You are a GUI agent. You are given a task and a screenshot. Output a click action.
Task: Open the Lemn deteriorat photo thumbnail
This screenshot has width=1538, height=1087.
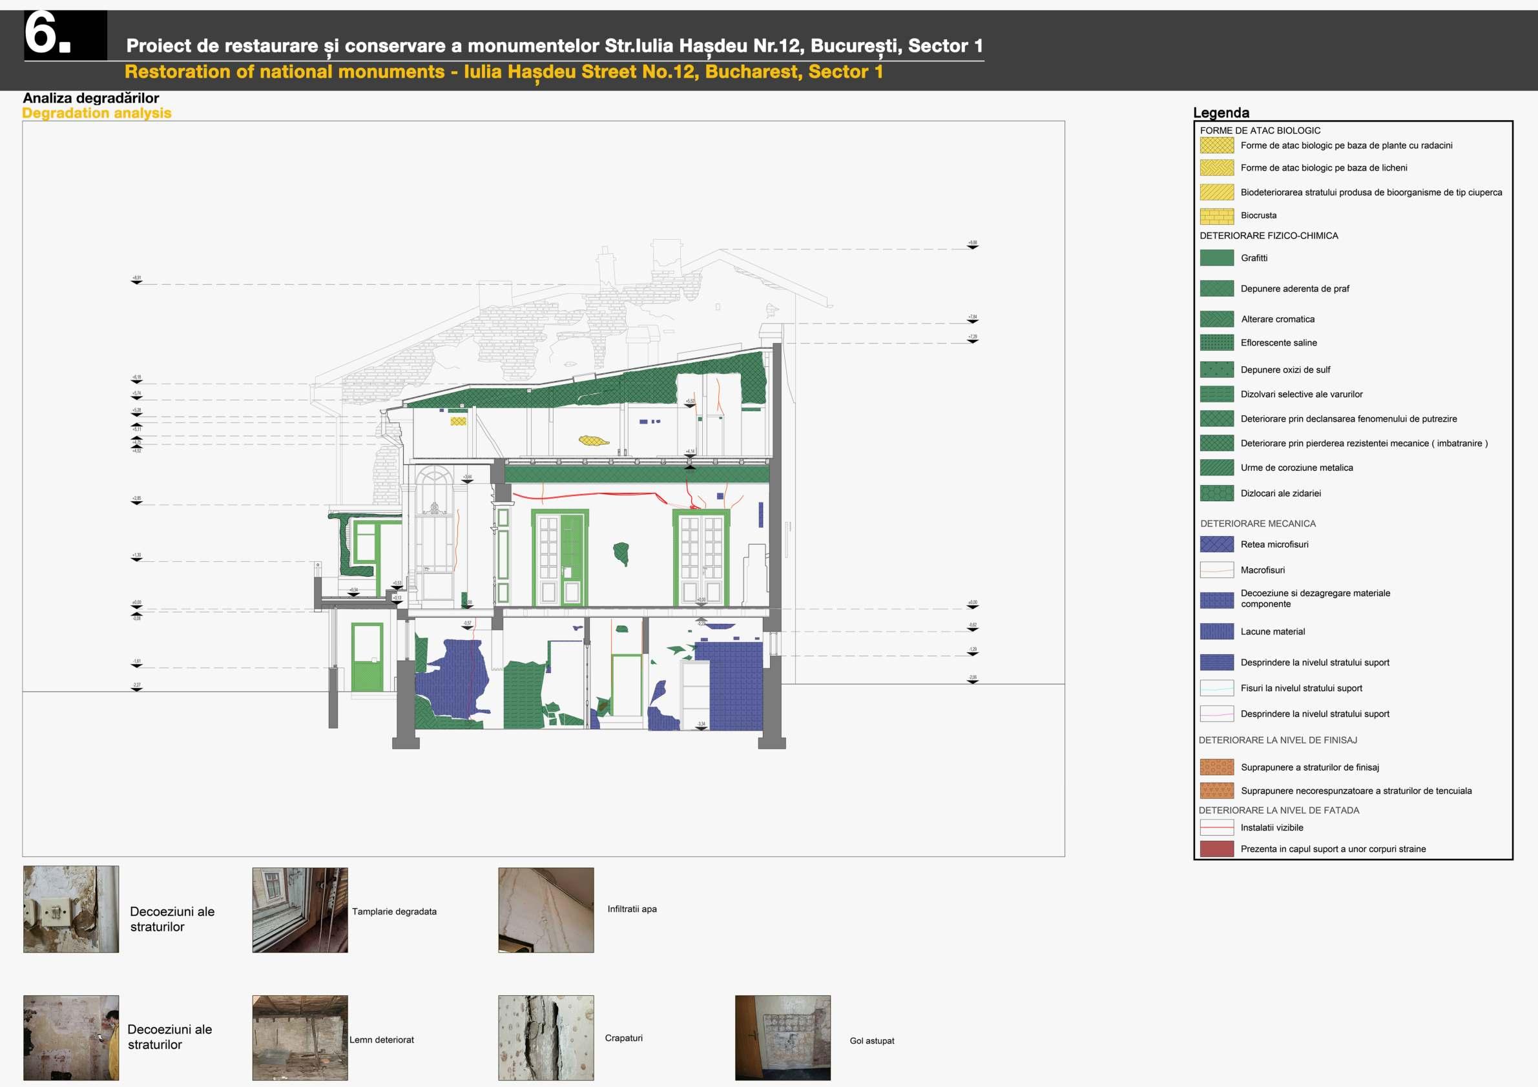pyautogui.click(x=300, y=1037)
